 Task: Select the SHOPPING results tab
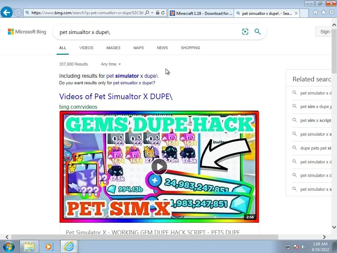pos(191,48)
